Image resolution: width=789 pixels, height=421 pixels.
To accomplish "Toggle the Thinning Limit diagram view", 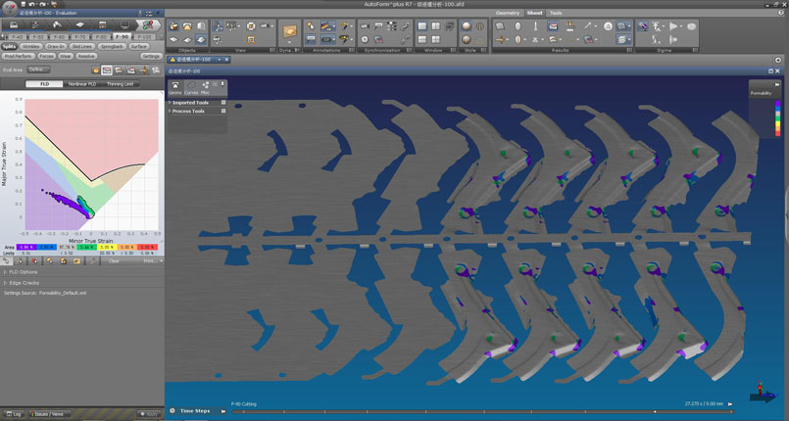I will pos(122,84).
